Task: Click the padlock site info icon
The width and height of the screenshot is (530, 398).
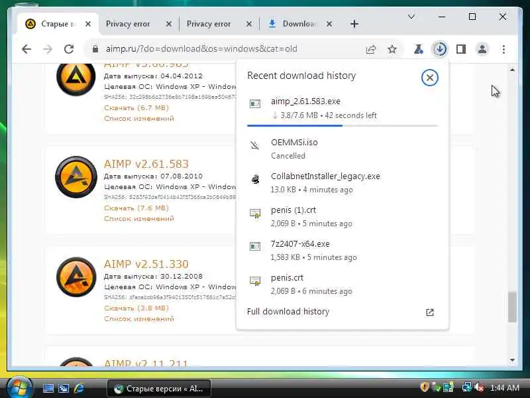Action: (95, 49)
